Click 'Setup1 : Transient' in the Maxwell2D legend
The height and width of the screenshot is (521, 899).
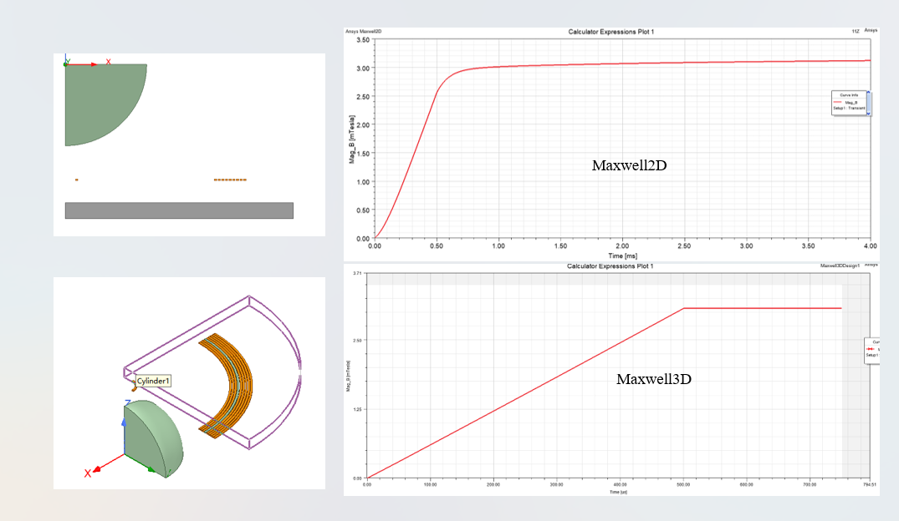point(849,108)
